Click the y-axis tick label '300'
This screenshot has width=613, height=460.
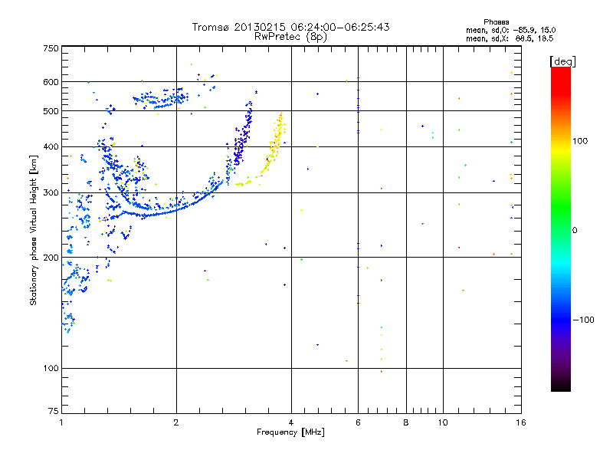pyautogui.click(x=51, y=193)
